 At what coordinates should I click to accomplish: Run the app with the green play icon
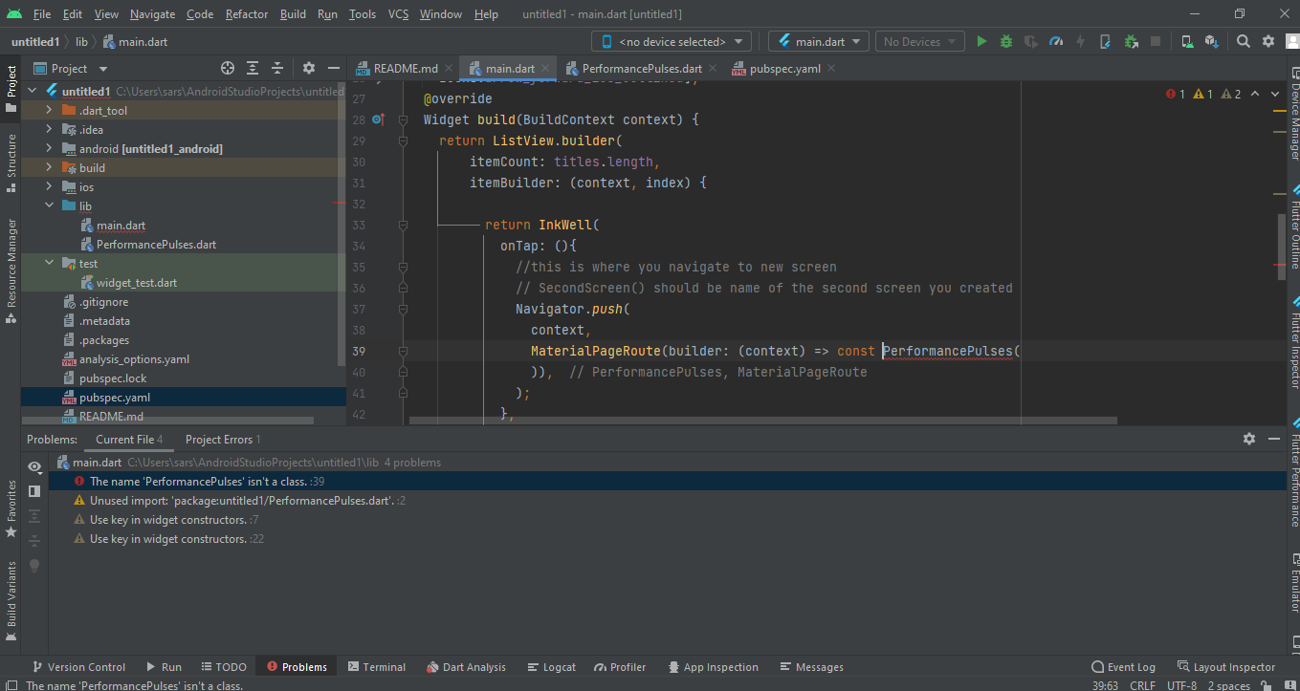[x=981, y=41]
